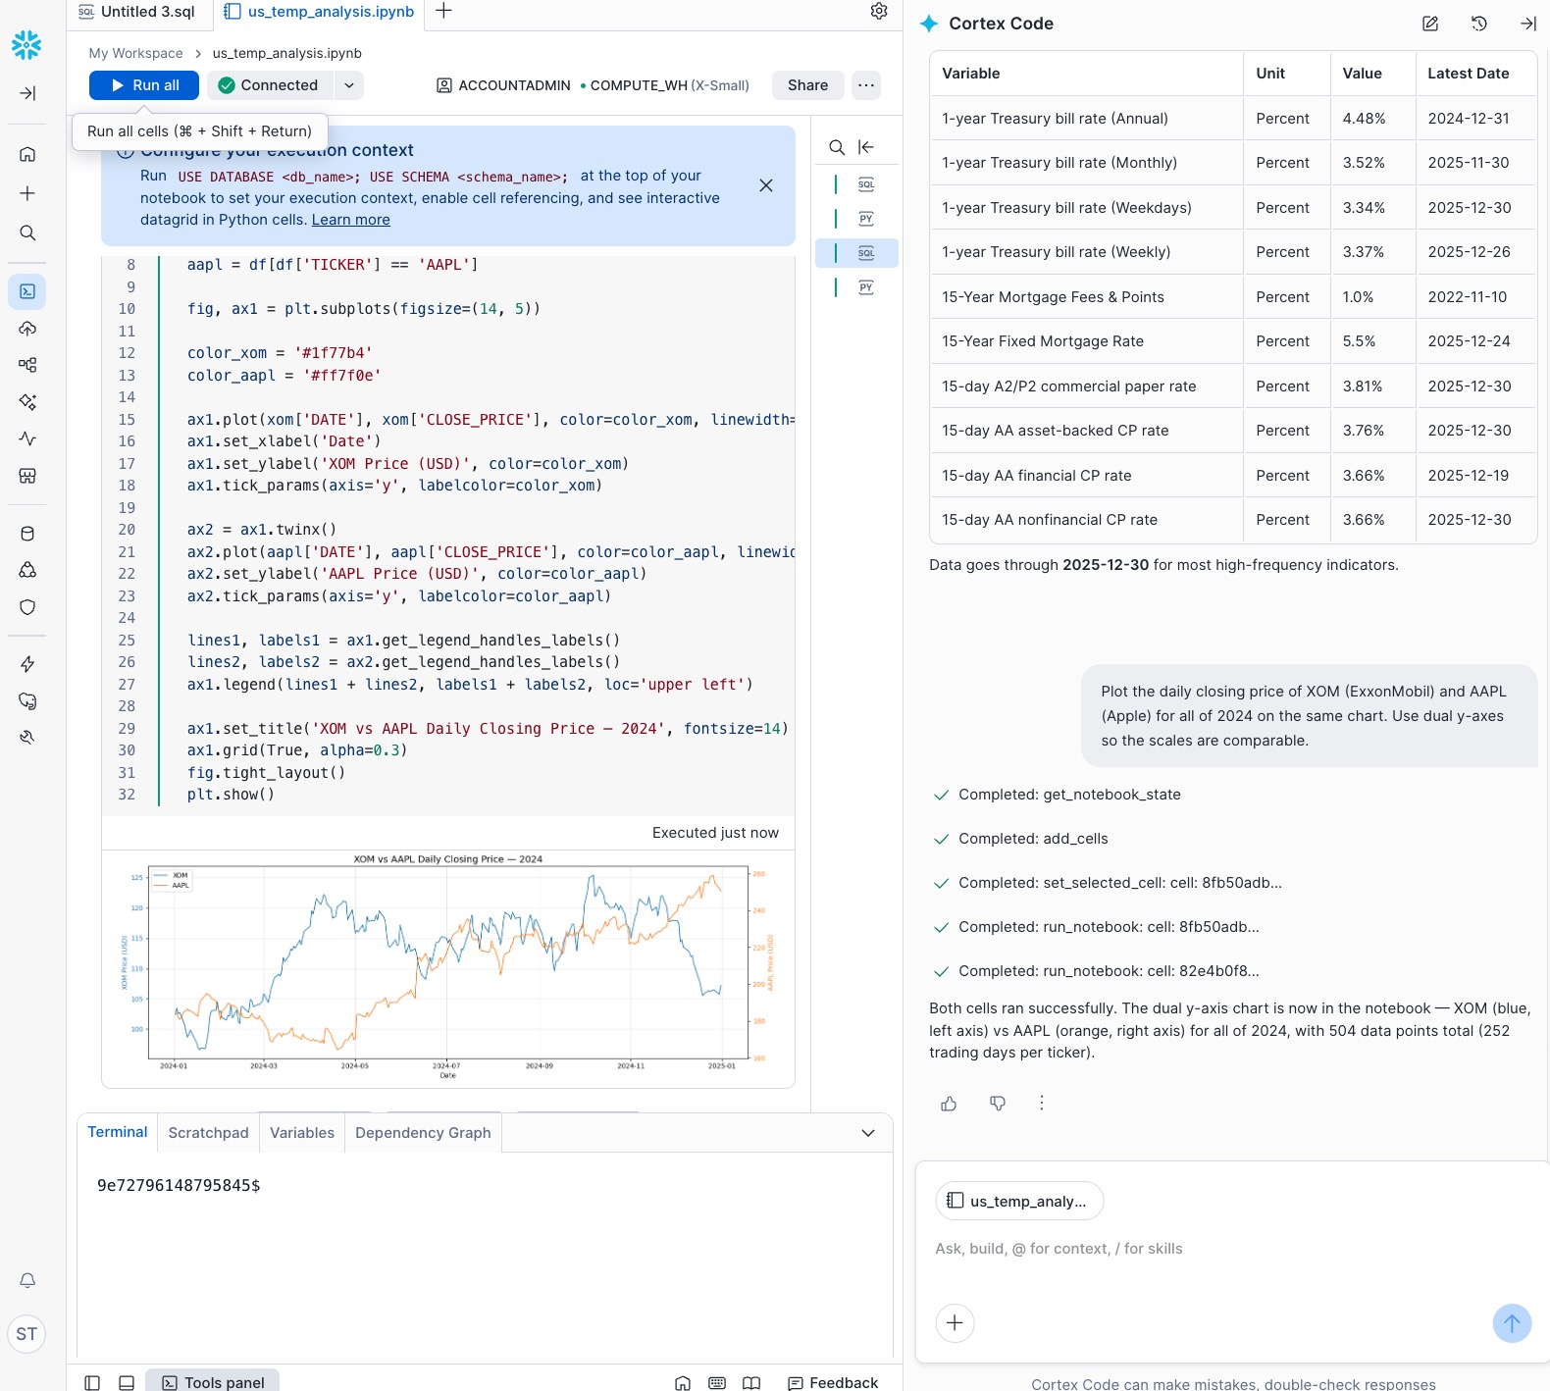
Task: Click the Snowflake logo icon
Action: pyautogui.click(x=26, y=44)
